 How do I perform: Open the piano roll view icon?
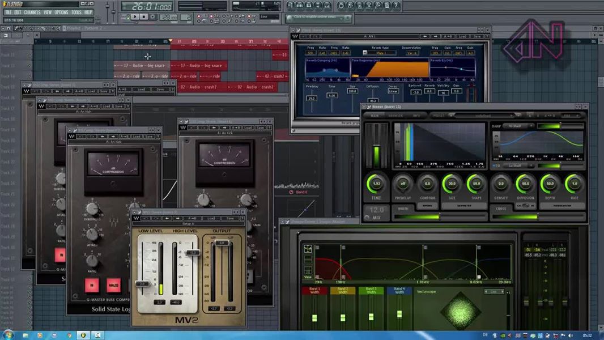pyautogui.click(x=309, y=6)
